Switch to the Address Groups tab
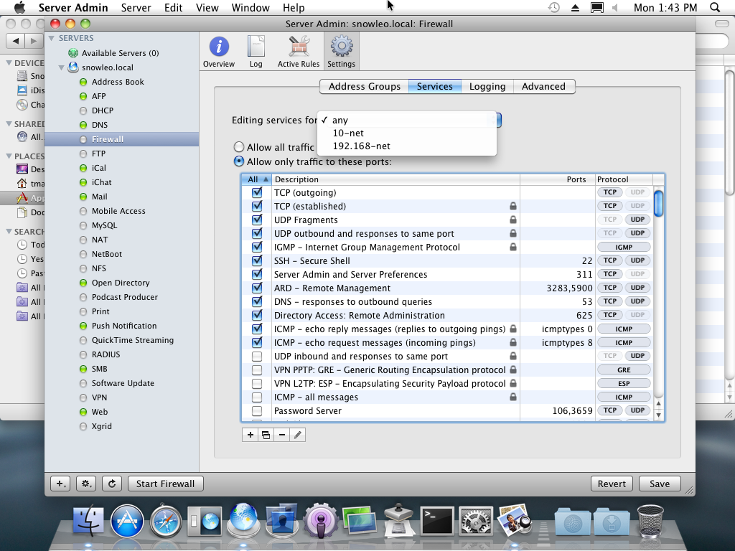The width and height of the screenshot is (735, 551). 364,87
